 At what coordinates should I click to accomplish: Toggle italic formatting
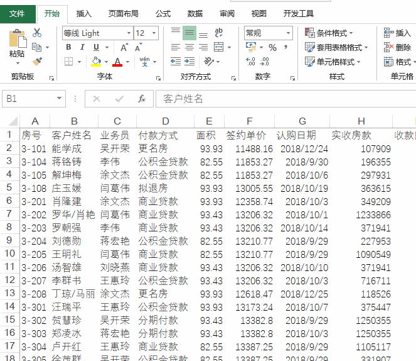pos(82,47)
